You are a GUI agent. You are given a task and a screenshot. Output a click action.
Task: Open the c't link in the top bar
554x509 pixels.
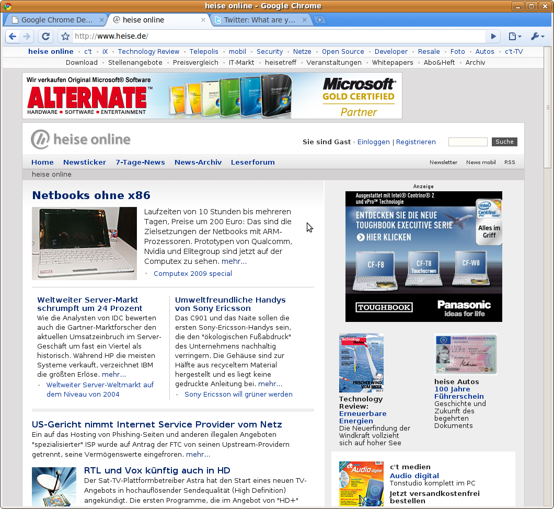tap(88, 52)
